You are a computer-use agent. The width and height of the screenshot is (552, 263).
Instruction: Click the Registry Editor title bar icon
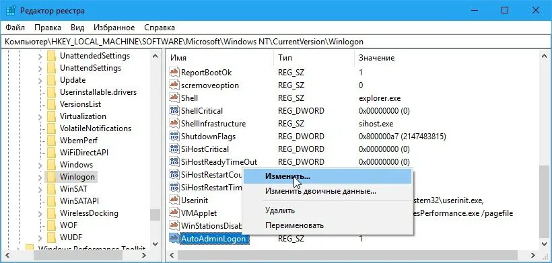click(x=10, y=11)
